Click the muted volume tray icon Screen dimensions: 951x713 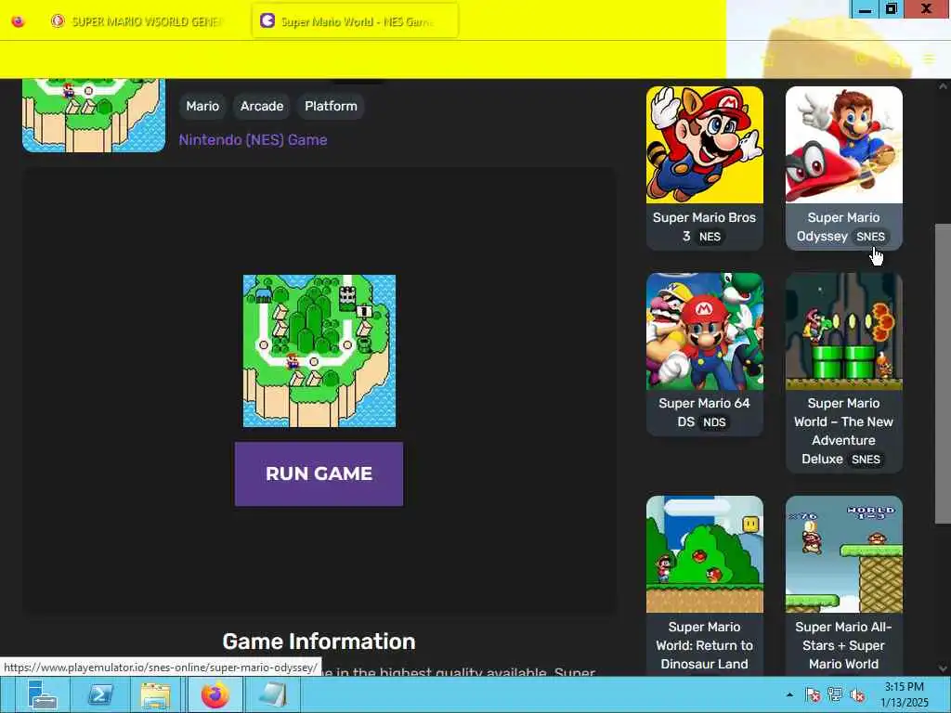(x=857, y=694)
